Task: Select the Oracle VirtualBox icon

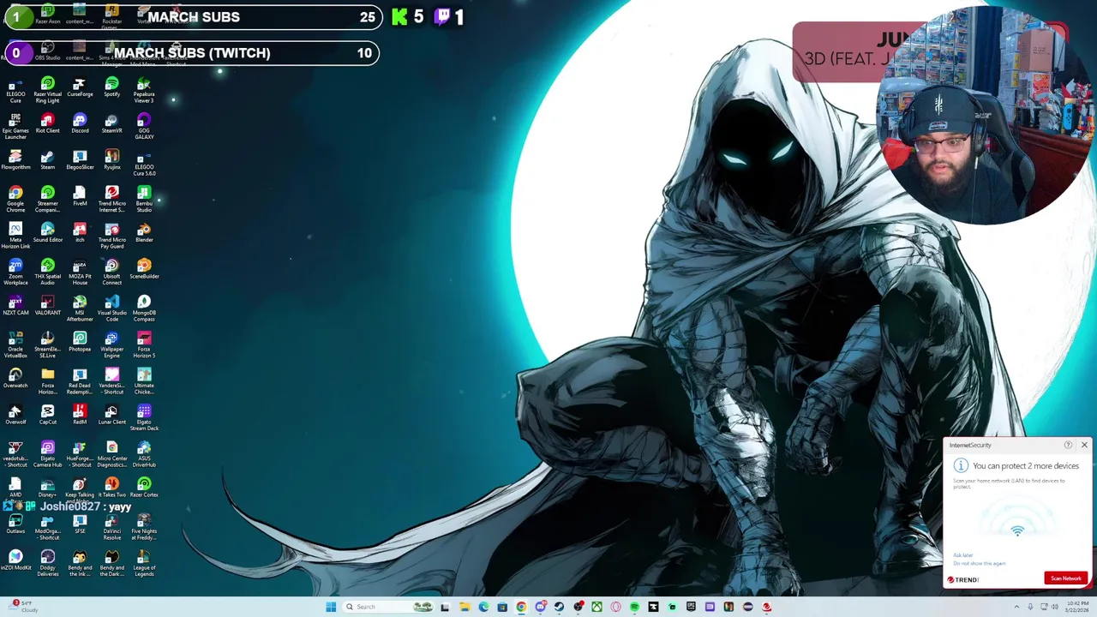Action: point(15,345)
